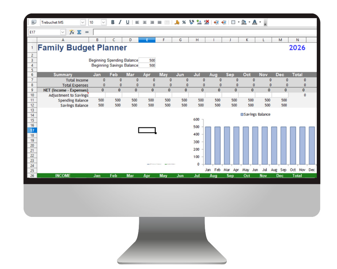This screenshot has width=337, height=269.
Task: Center align the cell contents
Action: pos(145,22)
